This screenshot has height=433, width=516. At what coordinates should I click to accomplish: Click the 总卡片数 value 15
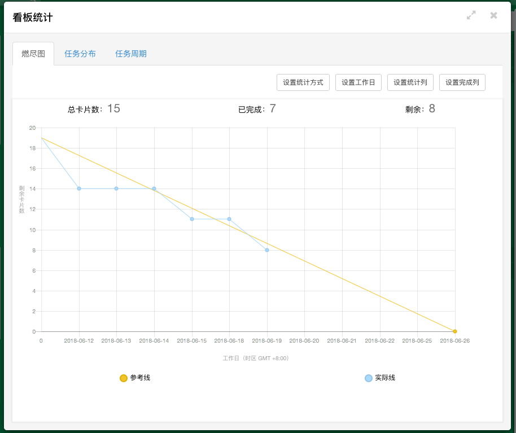(x=113, y=108)
